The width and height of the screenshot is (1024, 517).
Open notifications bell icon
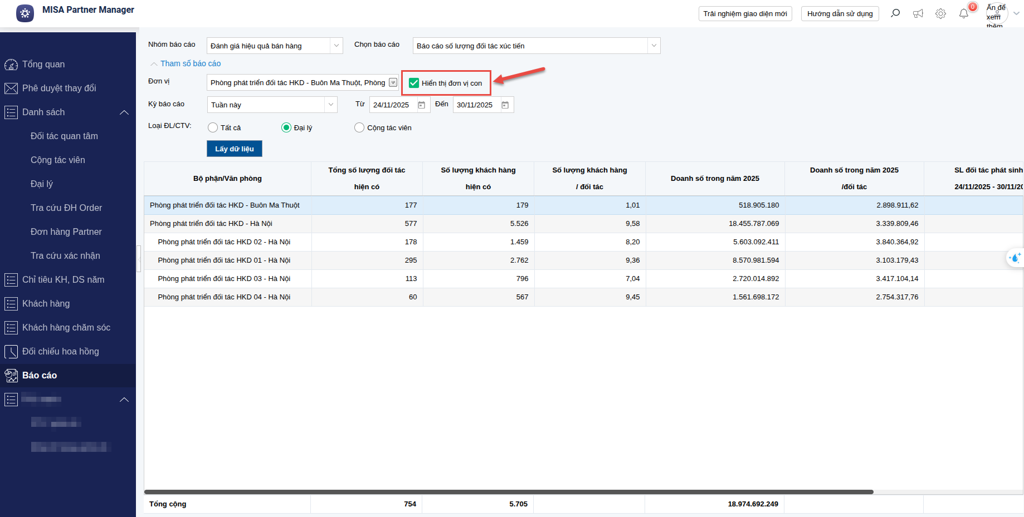pos(964,13)
